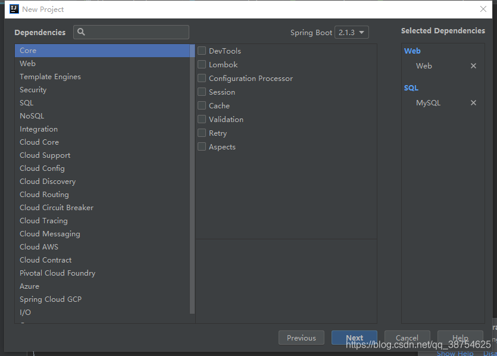Viewport: 497px width, 356px height.
Task: Open the NoSQL category
Action: [x=102, y=116]
